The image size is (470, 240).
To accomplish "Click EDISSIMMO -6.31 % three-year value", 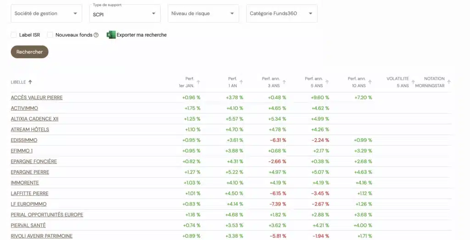I will pos(278,140).
